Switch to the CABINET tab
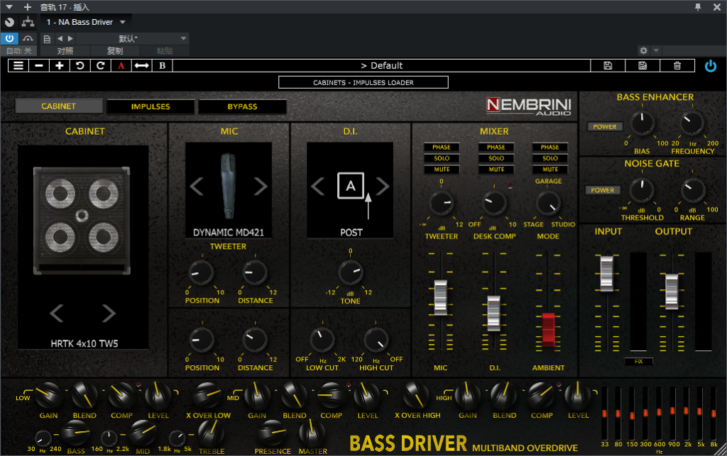 pos(58,106)
